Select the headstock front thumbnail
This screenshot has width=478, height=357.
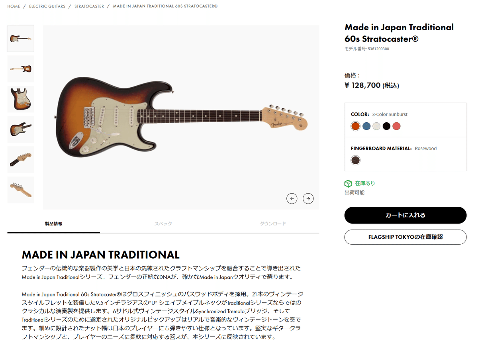20,159
